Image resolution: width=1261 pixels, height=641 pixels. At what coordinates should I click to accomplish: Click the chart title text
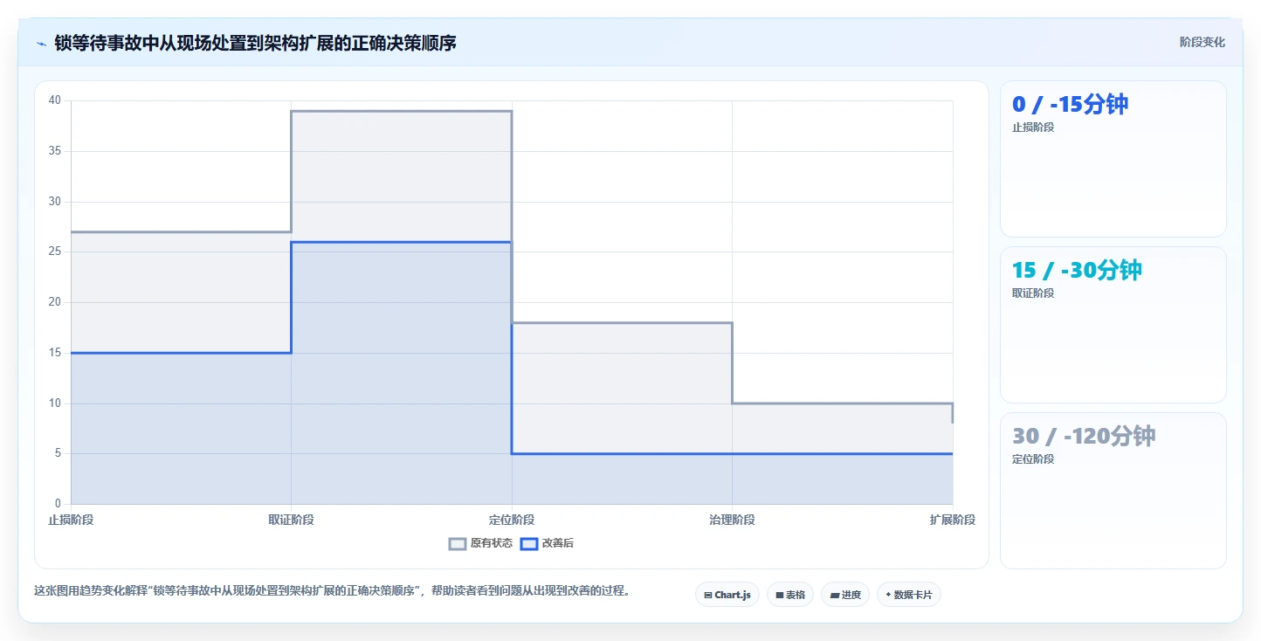pos(256,43)
